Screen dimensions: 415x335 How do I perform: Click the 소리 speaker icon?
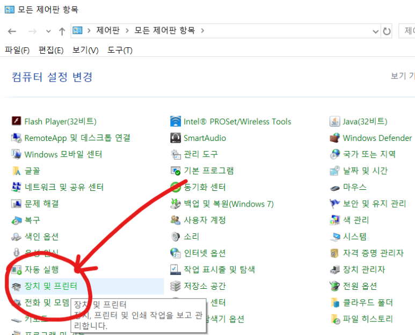click(x=176, y=237)
